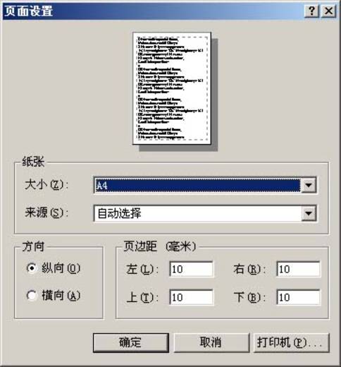Click the 左 margin input field
The image size is (341, 367).
(x=192, y=269)
